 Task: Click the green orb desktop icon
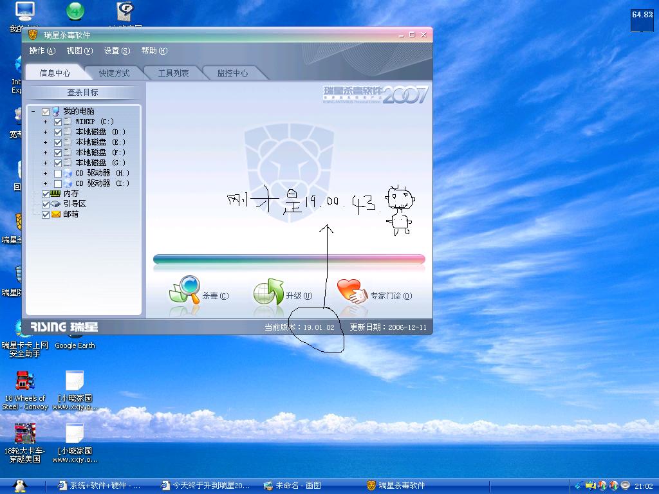[x=75, y=11]
